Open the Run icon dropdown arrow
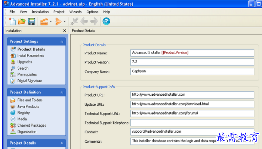The image size is (262, 149). point(65,22)
